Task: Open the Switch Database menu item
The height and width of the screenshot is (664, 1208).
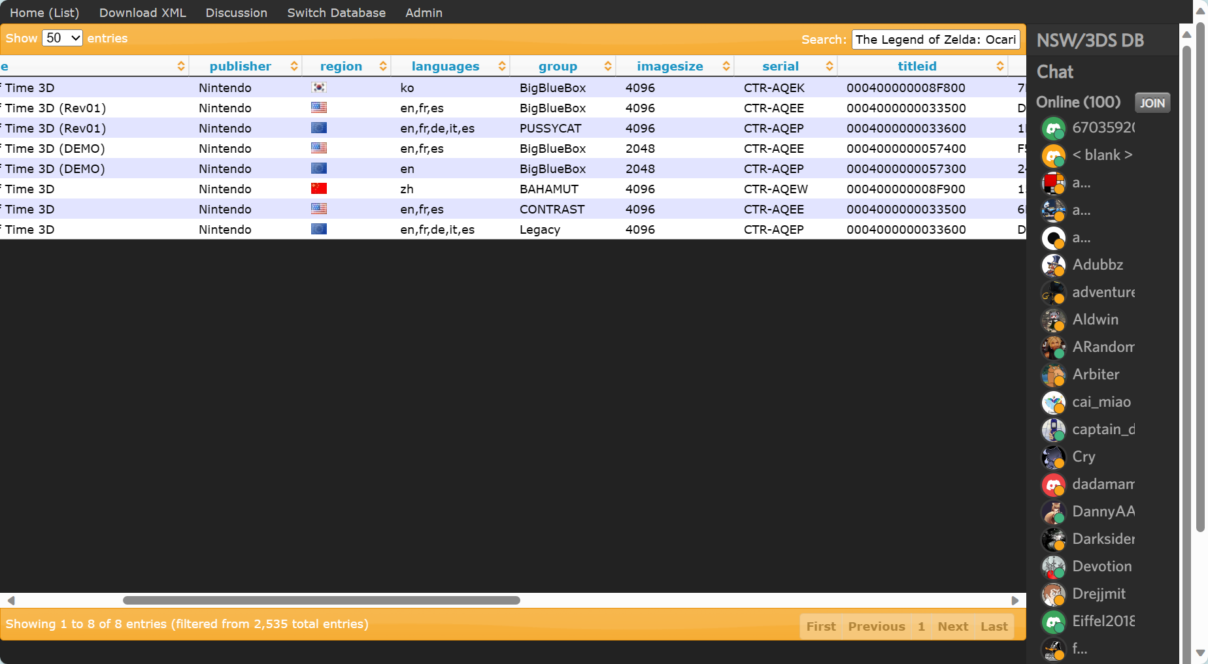Action: 336,12
